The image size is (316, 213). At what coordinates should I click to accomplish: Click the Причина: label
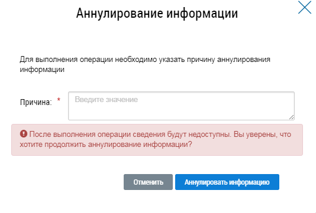click(x=36, y=102)
